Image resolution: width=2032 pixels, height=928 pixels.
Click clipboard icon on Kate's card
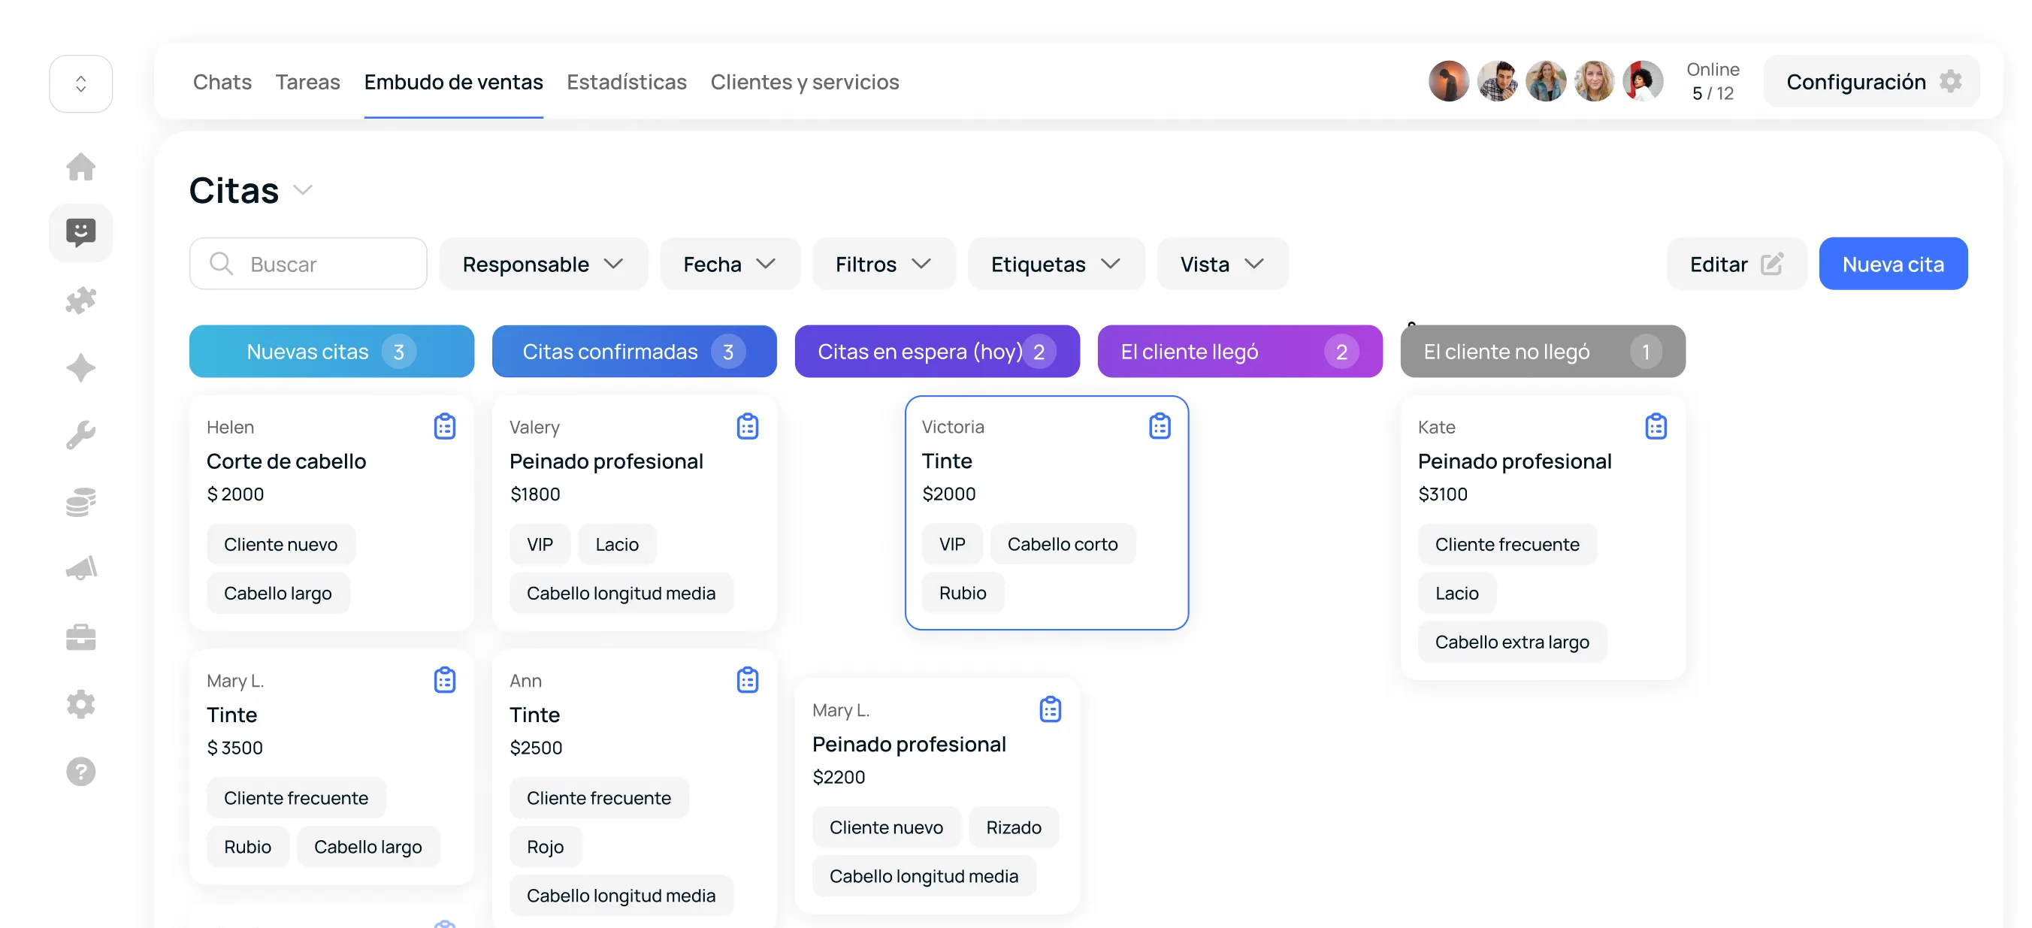[1656, 427]
